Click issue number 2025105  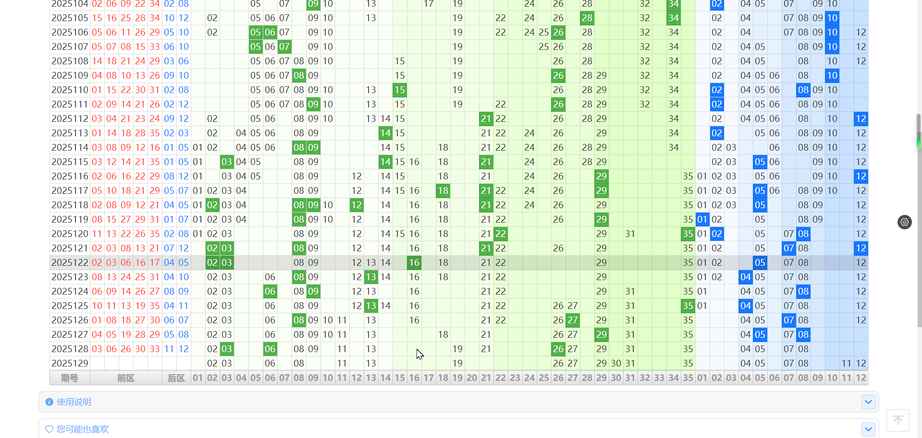click(70, 18)
